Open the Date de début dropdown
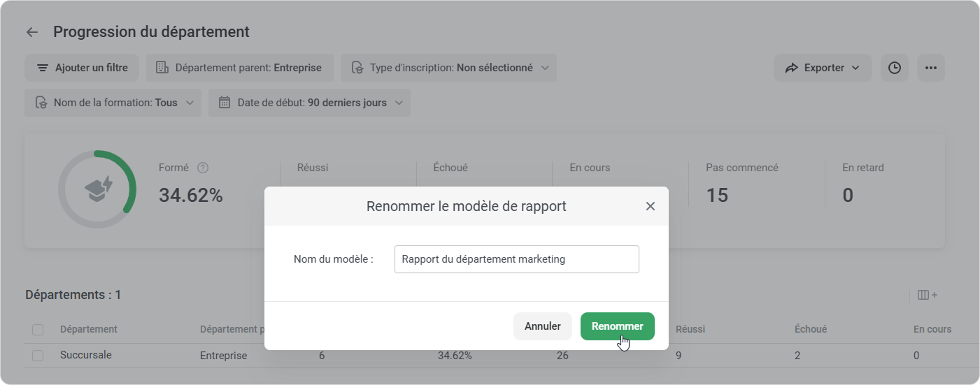 pos(310,103)
